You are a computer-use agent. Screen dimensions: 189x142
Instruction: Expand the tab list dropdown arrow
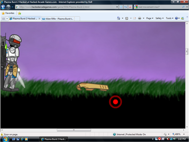pyautogui.click(x=7, y=19)
